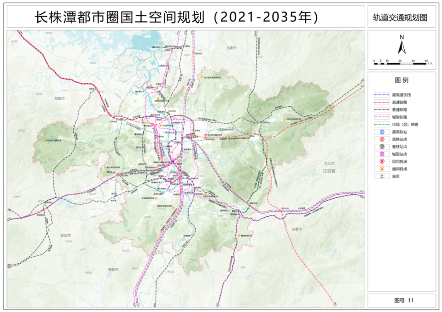Click the magenta dashed 城际铁路 line swatch
Screen dimensions: 442x312
382,117
